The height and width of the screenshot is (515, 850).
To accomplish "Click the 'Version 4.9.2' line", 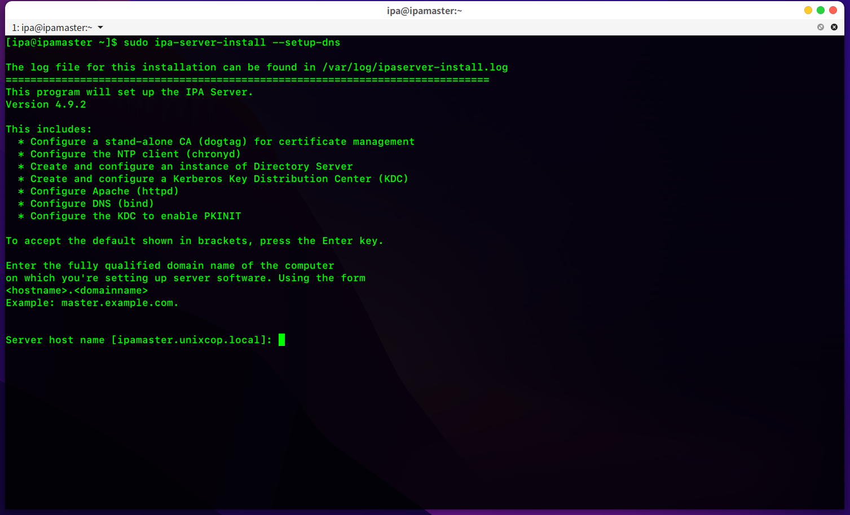I will point(46,105).
